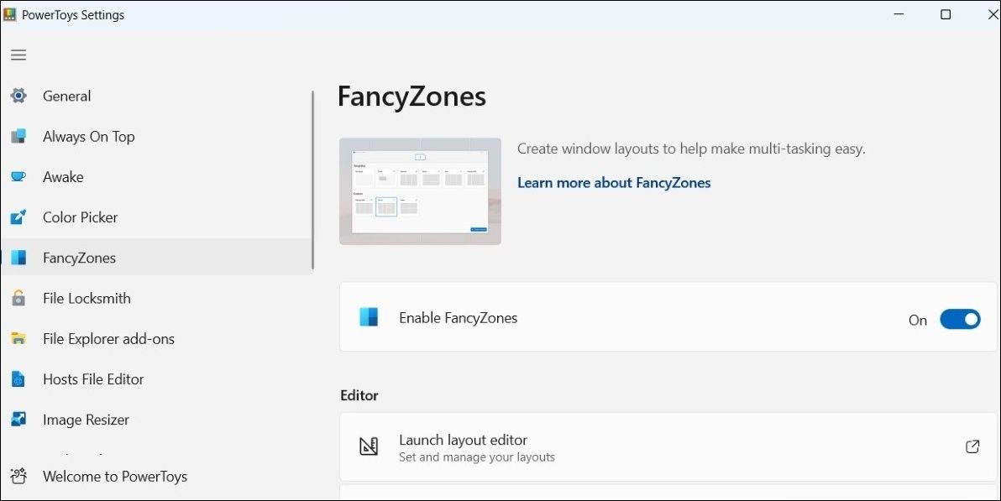Click the Awake coffee cup icon
The height and width of the screenshot is (501, 1001).
pyautogui.click(x=18, y=176)
